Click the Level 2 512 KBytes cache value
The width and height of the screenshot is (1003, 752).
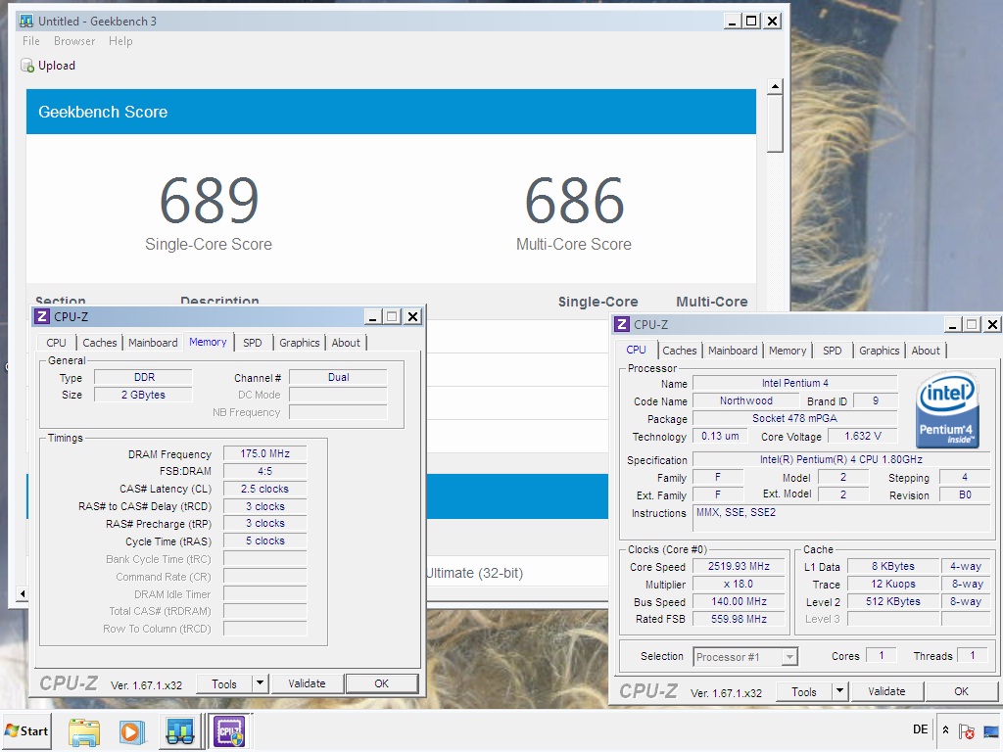pos(893,602)
